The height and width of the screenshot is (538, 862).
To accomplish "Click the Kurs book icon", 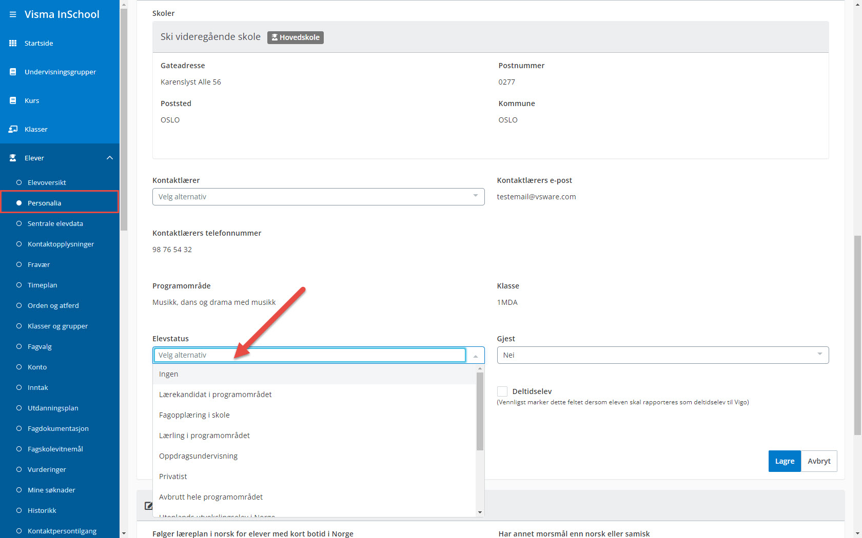I will 13,100.
